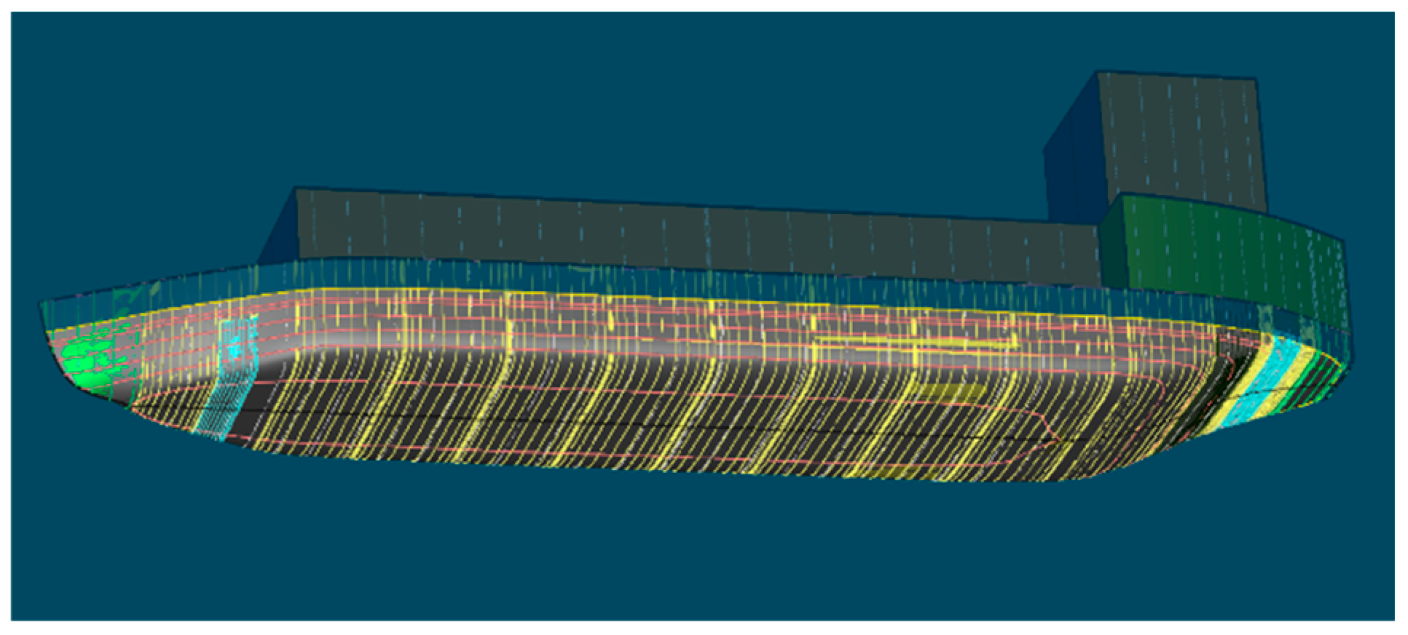Click the yellow outlined rectangle on hull side
1408x635 pixels.
pos(911,343)
